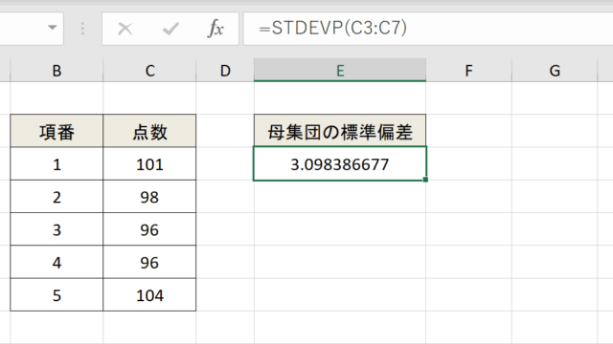Viewport: 613px width, 344px height.
Task: Select the cell containing 104
Action: coord(149,295)
